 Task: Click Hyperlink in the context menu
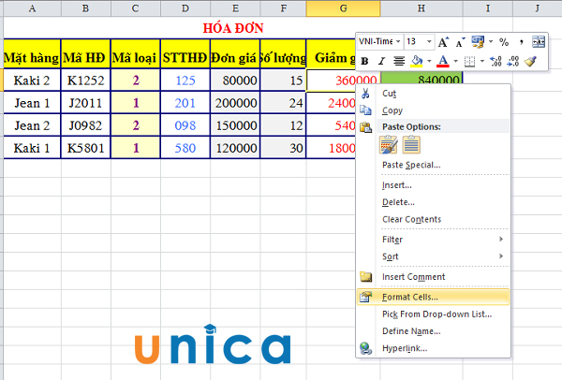404,348
